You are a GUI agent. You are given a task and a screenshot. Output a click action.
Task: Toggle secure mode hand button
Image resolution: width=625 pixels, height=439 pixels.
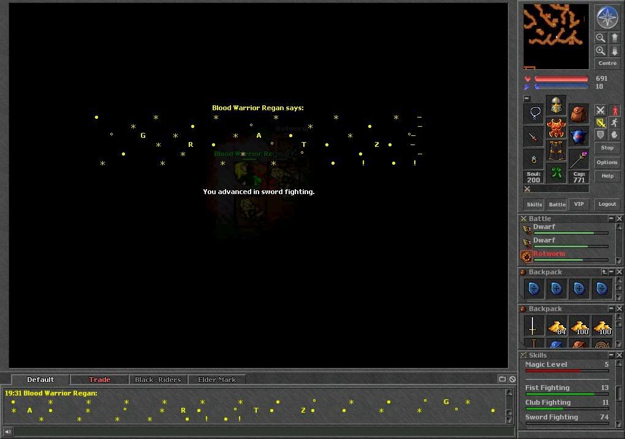615,135
